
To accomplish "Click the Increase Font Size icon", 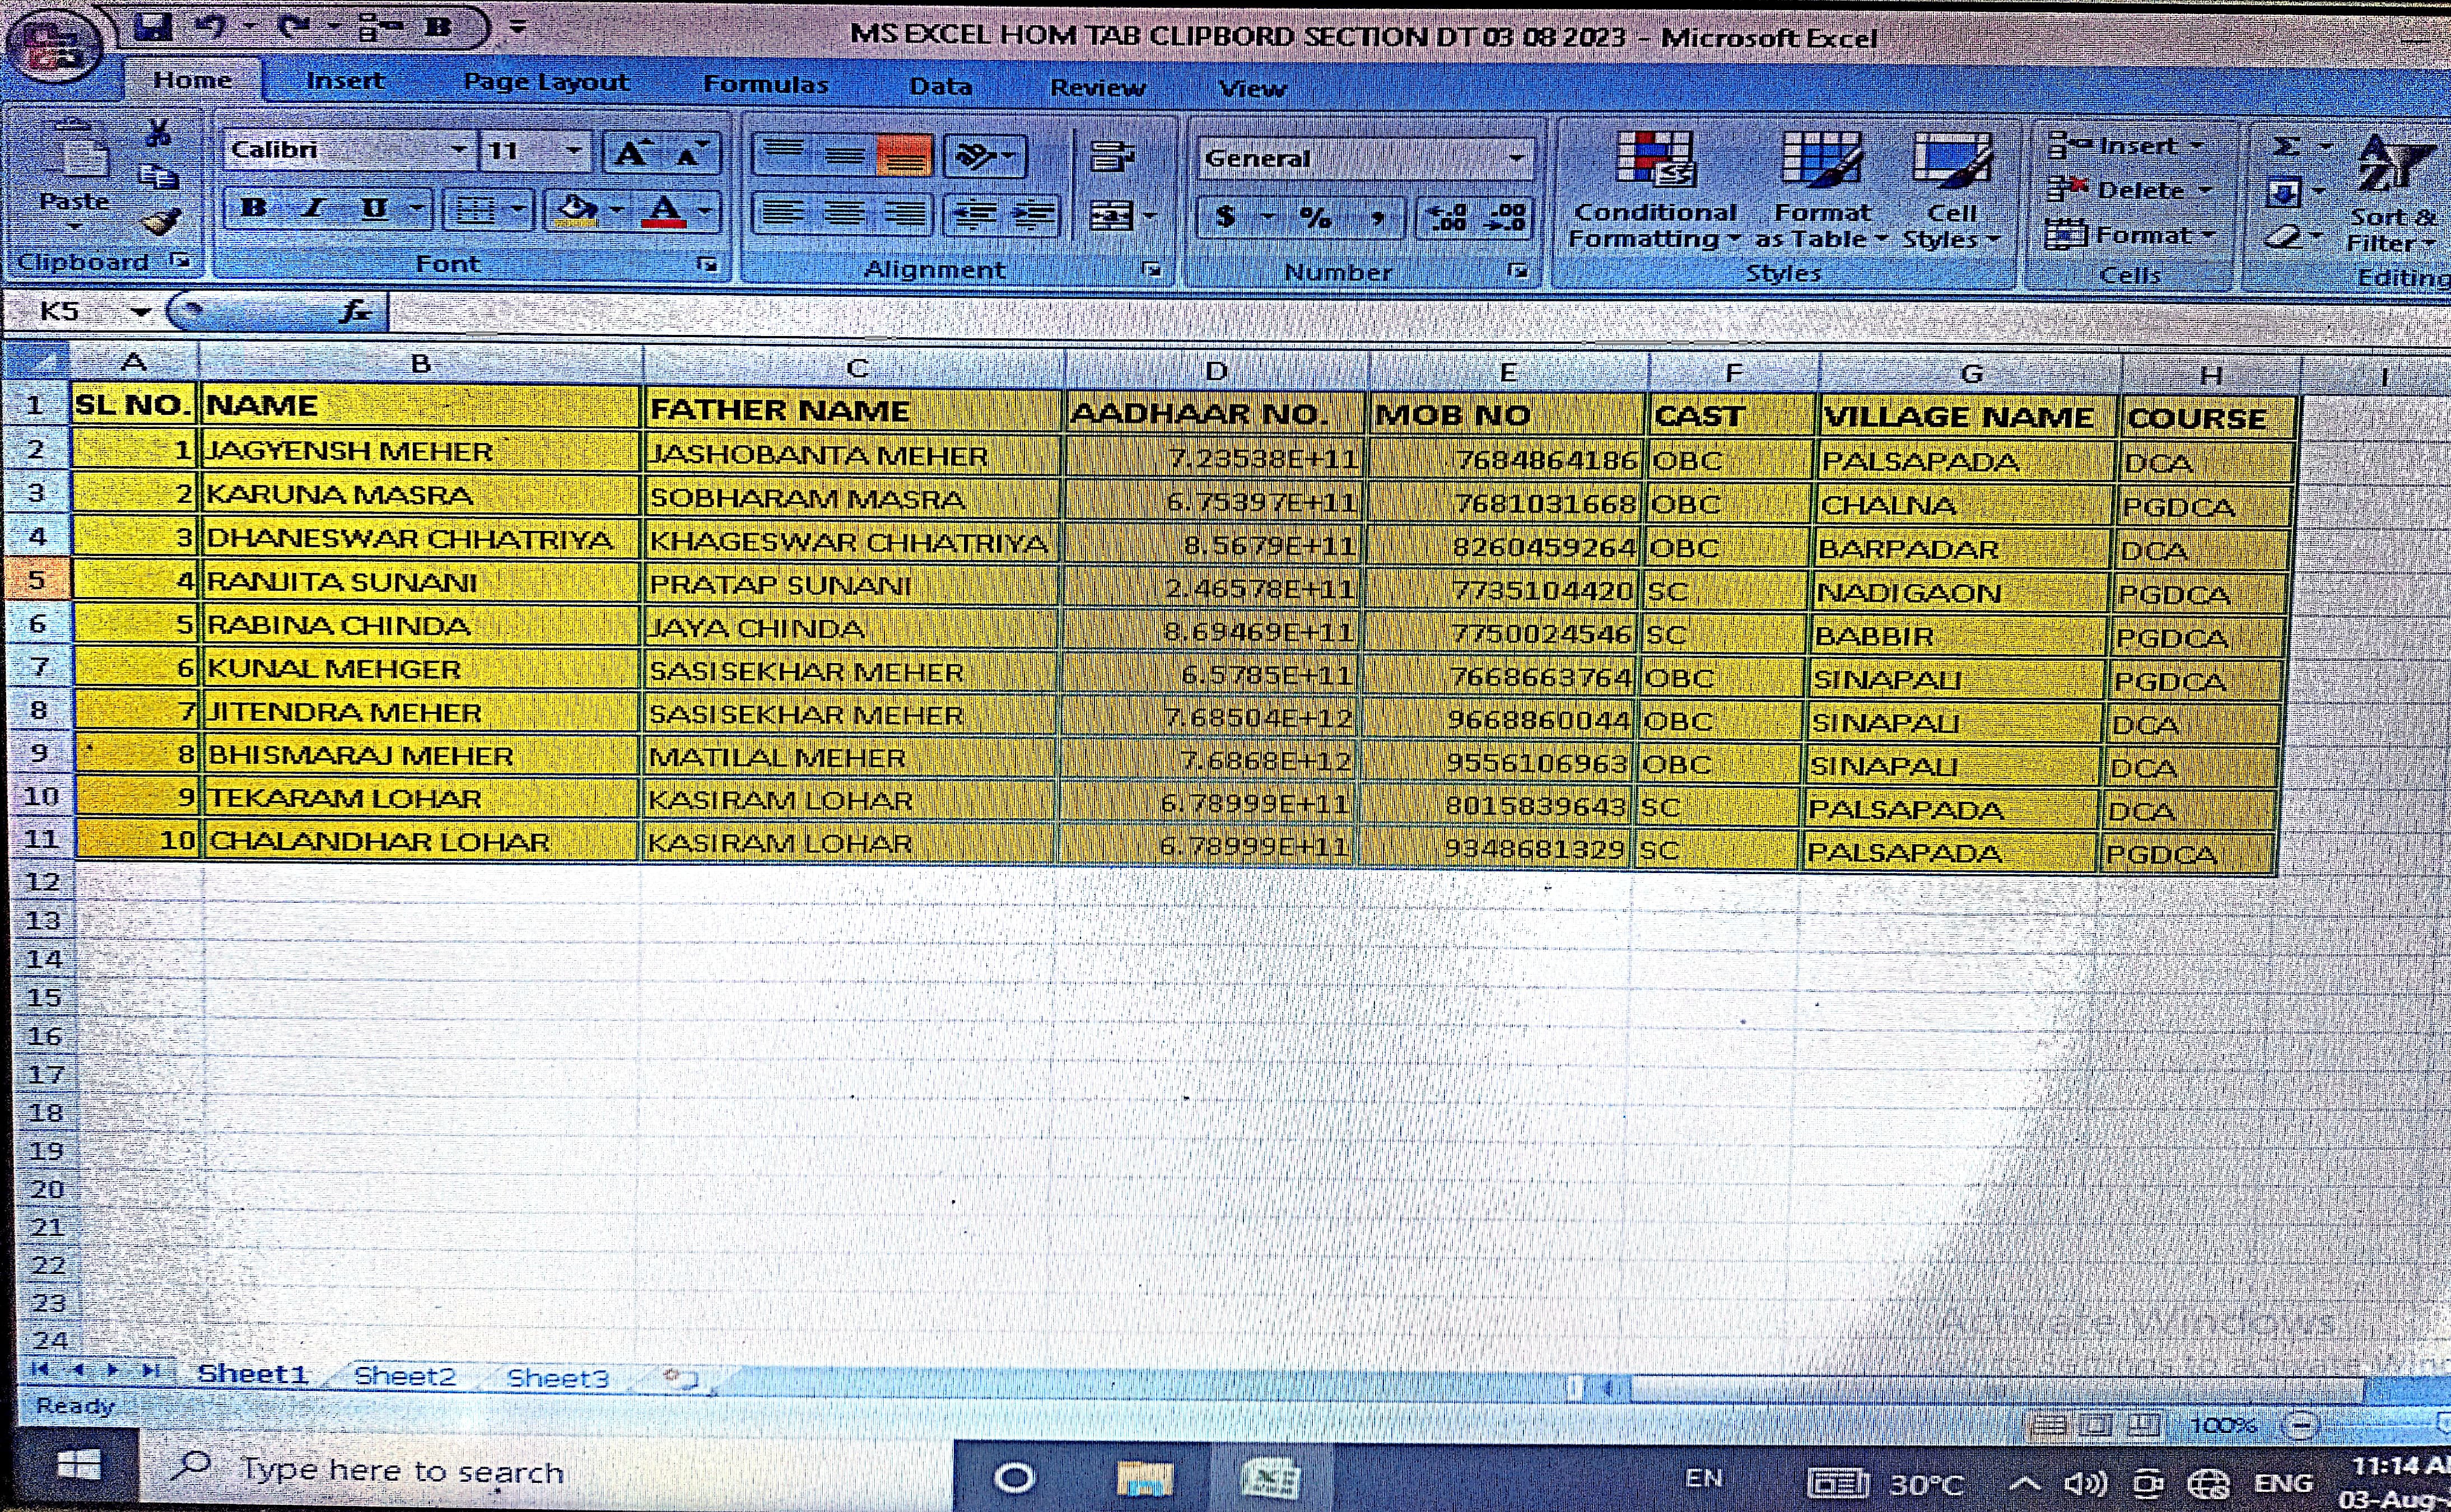I will (631, 154).
